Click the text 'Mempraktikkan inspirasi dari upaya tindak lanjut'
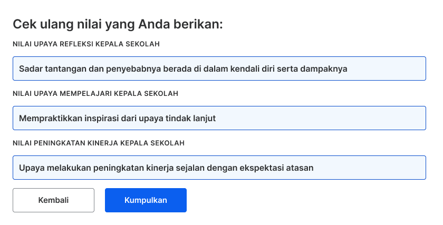The height and width of the screenshot is (225, 443). tap(117, 118)
